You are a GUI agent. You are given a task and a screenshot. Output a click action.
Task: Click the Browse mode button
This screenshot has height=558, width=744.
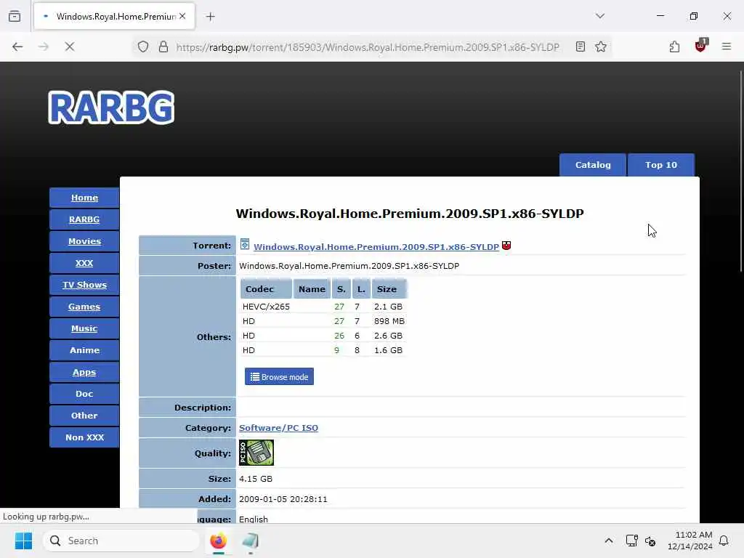(x=279, y=377)
